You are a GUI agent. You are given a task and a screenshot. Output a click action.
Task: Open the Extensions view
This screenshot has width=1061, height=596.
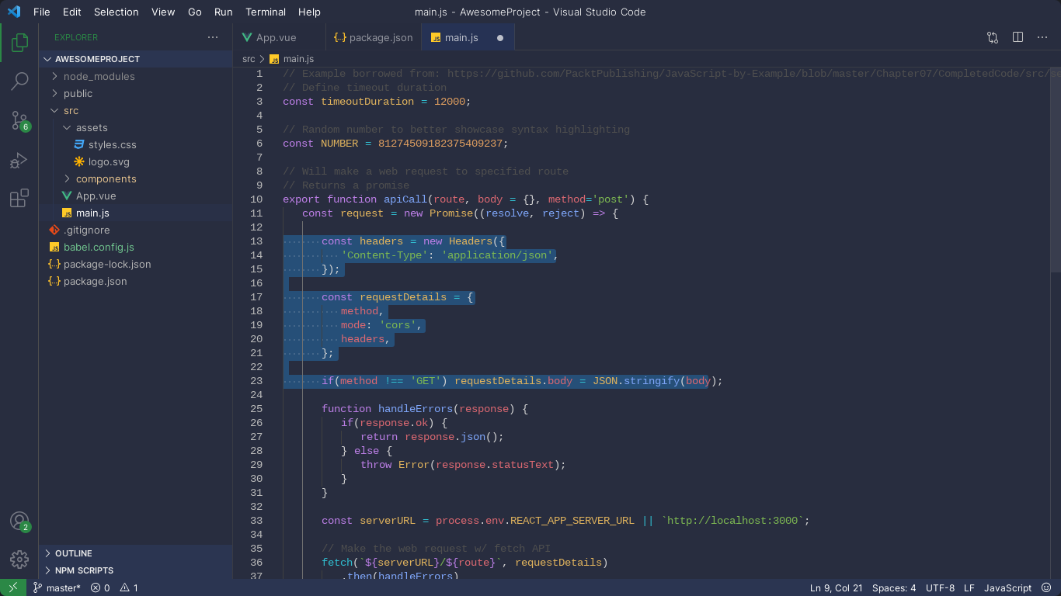click(19, 199)
